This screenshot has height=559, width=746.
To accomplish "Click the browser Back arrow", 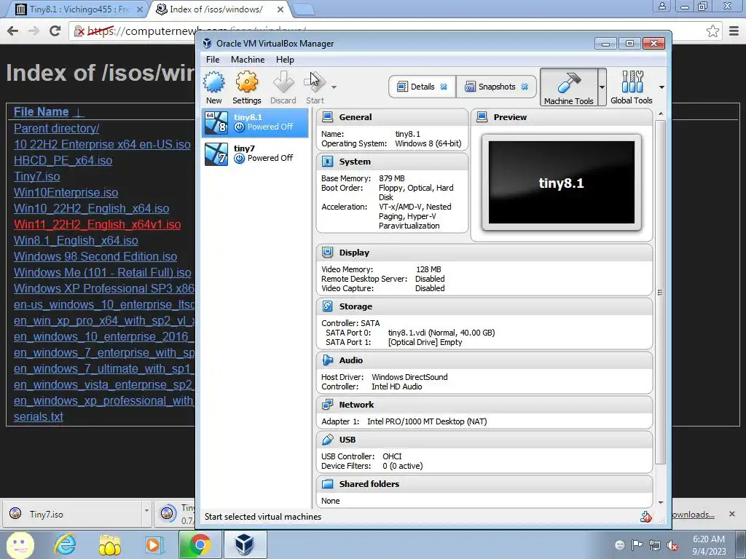I will click(x=13, y=31).
